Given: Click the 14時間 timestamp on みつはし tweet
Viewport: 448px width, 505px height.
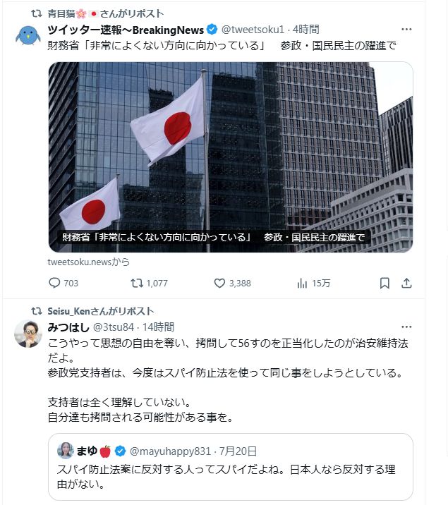Looking at the screenshot, I should [158, 327].
